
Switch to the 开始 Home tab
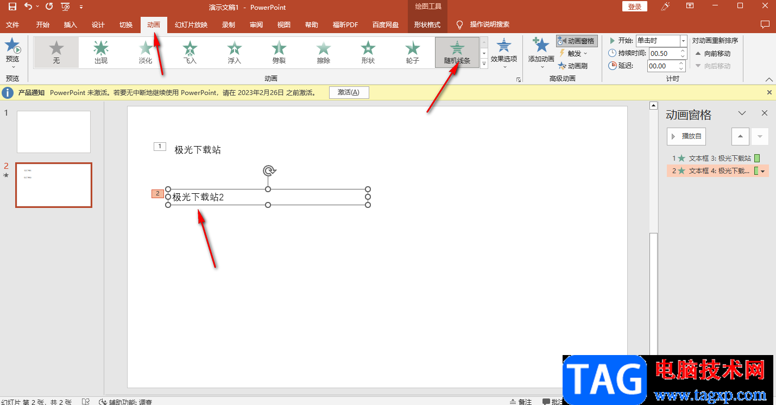click(42, 24)
